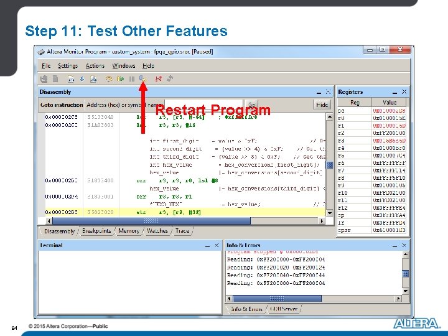The width and height of the screenshot is (448, 336).
Task: Switch to the Breakpoints tab
Action: pyautogui.click(x=96, y=231)
